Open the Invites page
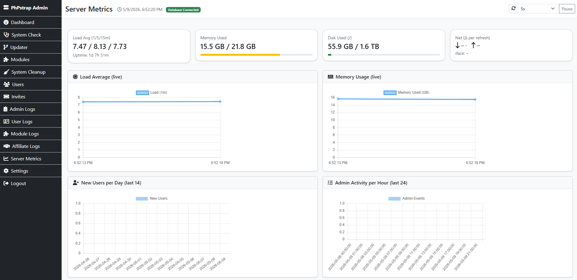This screenshot has width=577, height=280. (x=31, y=96)
